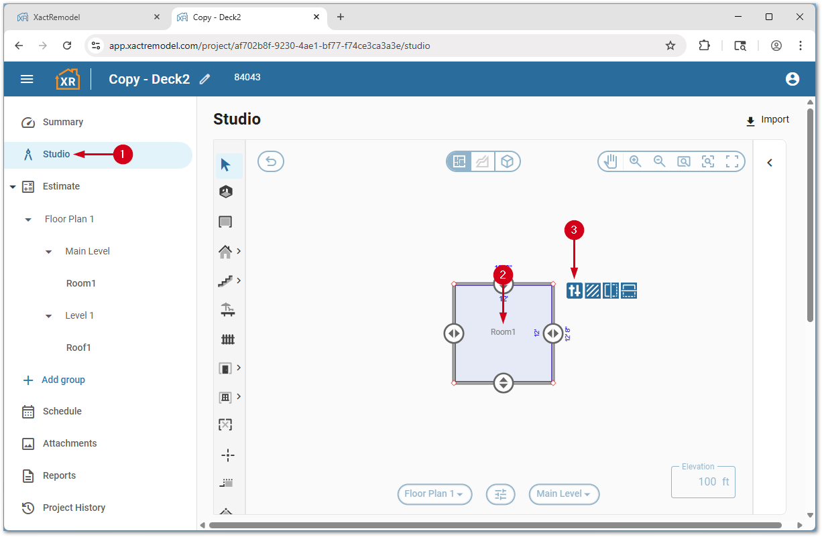Choose the fence tool in the toolbar
Viewport: 822px width, 537px height.
pos(228,339)
